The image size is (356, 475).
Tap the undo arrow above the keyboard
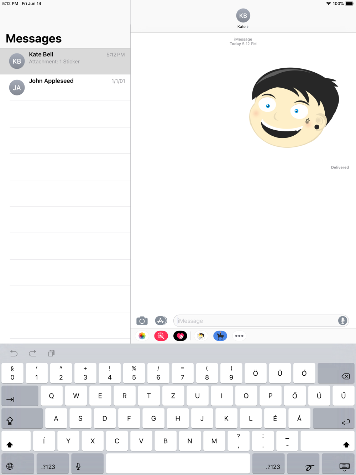click(x=14, y=353)
